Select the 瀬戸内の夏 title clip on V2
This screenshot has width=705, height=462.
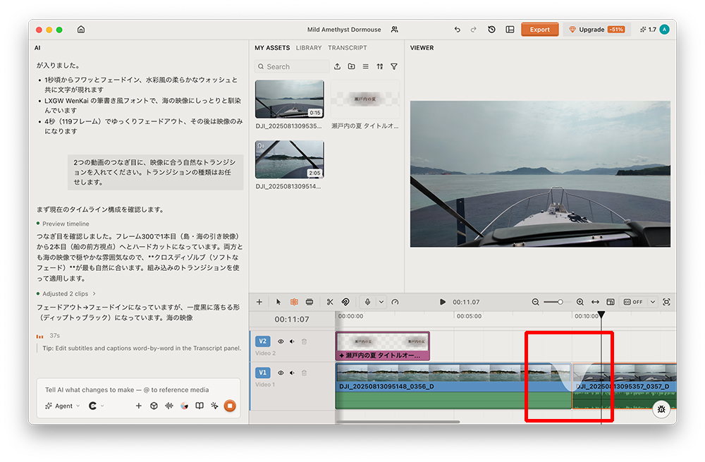point(383,346)
